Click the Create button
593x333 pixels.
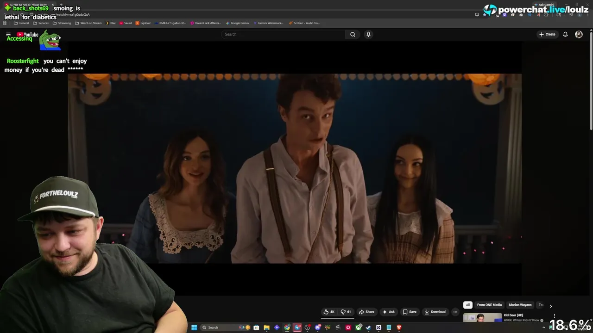tap(547, 34)
